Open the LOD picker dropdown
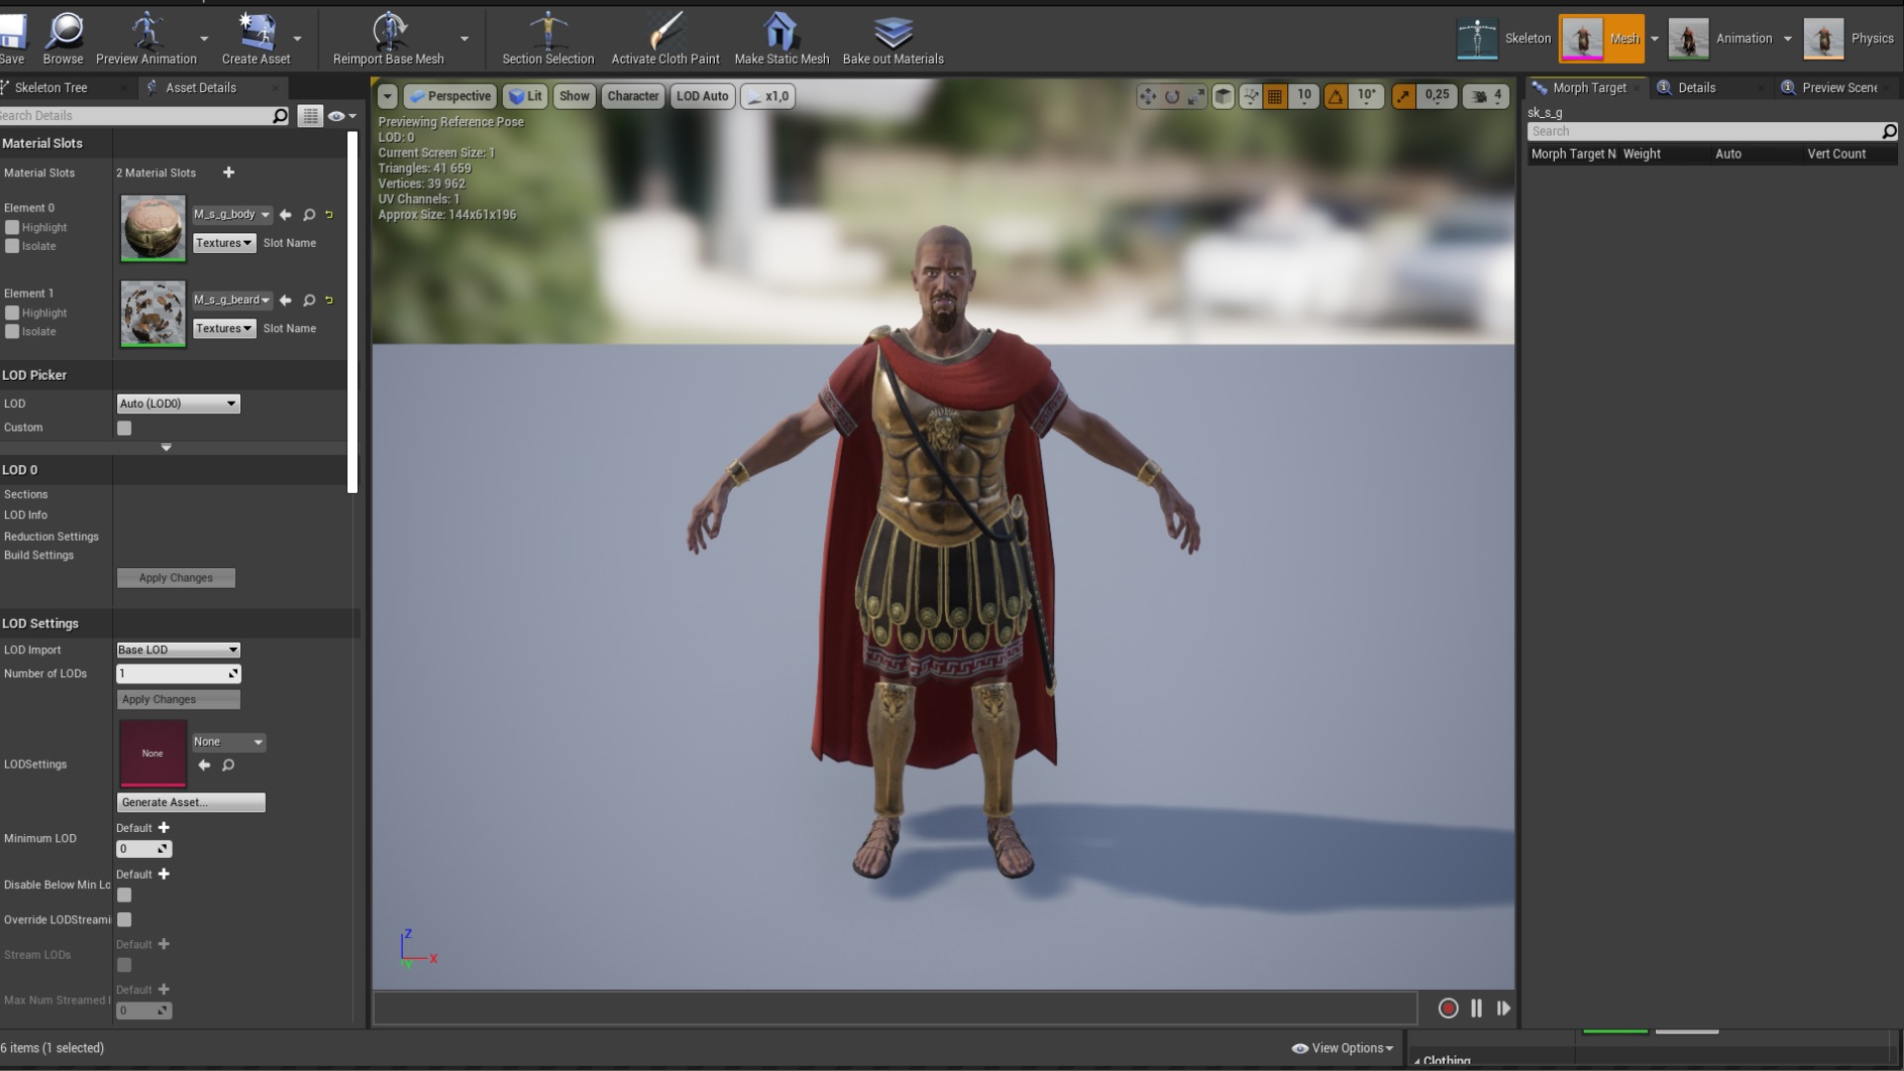The width and height of the screenshot is (1904, 1071). tap(178, 404)
